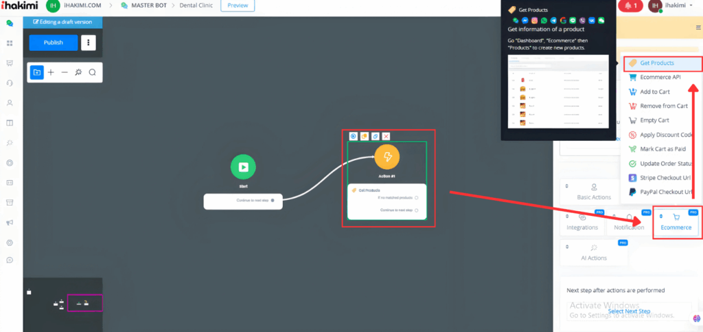
Task: Click the auto-arrange sparkle toolbar icon
Action: (x=78, y=72)
